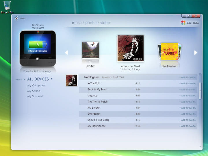Click the Sansa logo icon
Image resolution: width=208 pixels, height=156 pixels.
coord(183,23)
